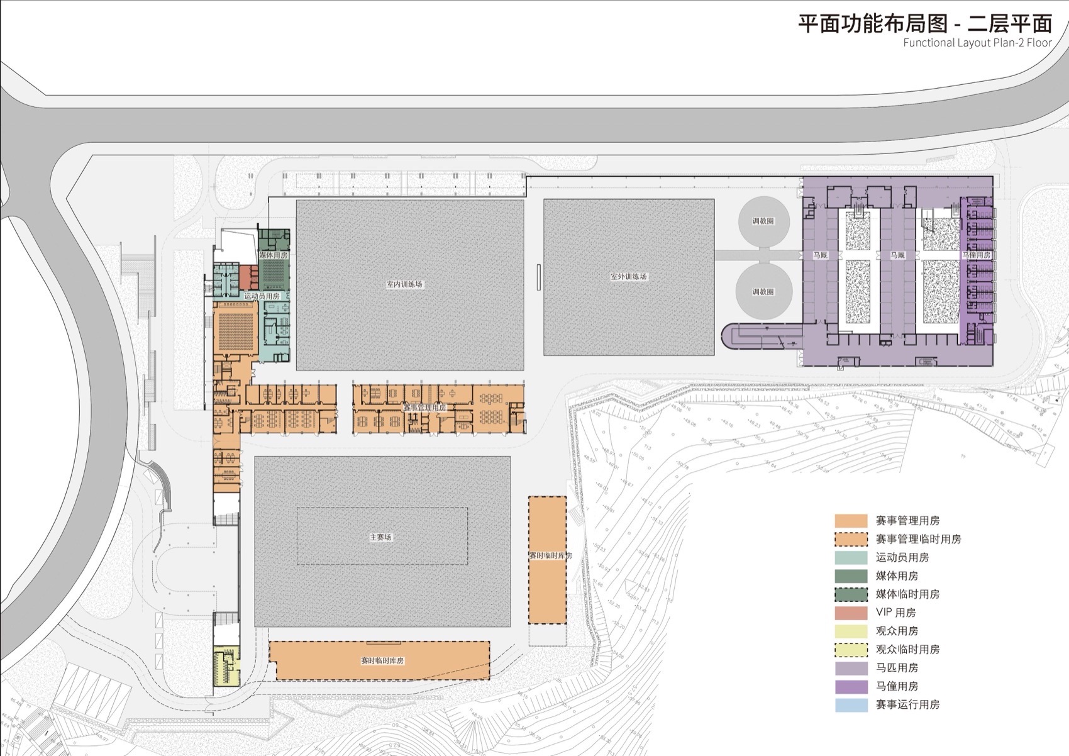1069x756 pixels.
Task: Click the lower 调教圈 circular lunging ring
Action: (763, 291)
